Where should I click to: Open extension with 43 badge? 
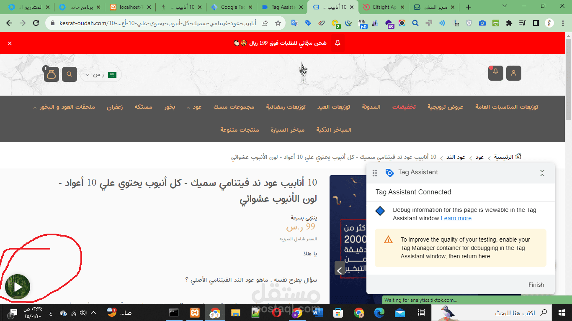pos(389,24)
